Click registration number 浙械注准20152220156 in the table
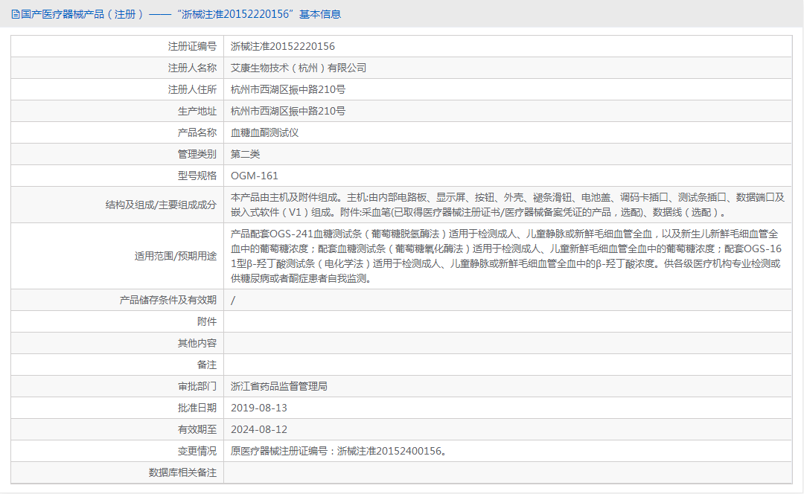This screenshot has width=804, height=494. pyautogui.click(x=282, y=46)
